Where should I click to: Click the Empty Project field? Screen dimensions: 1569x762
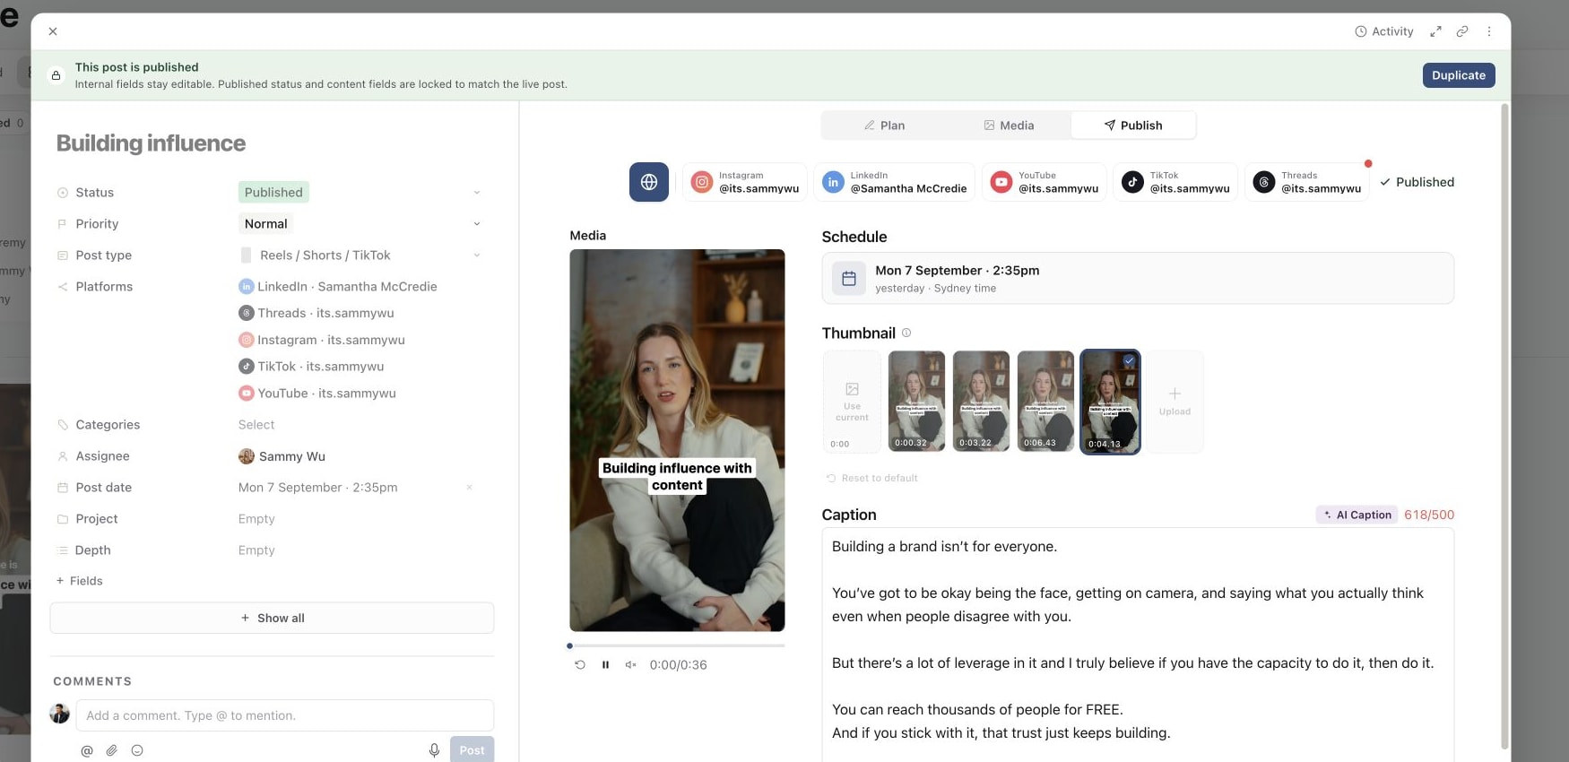click(256, 519)
